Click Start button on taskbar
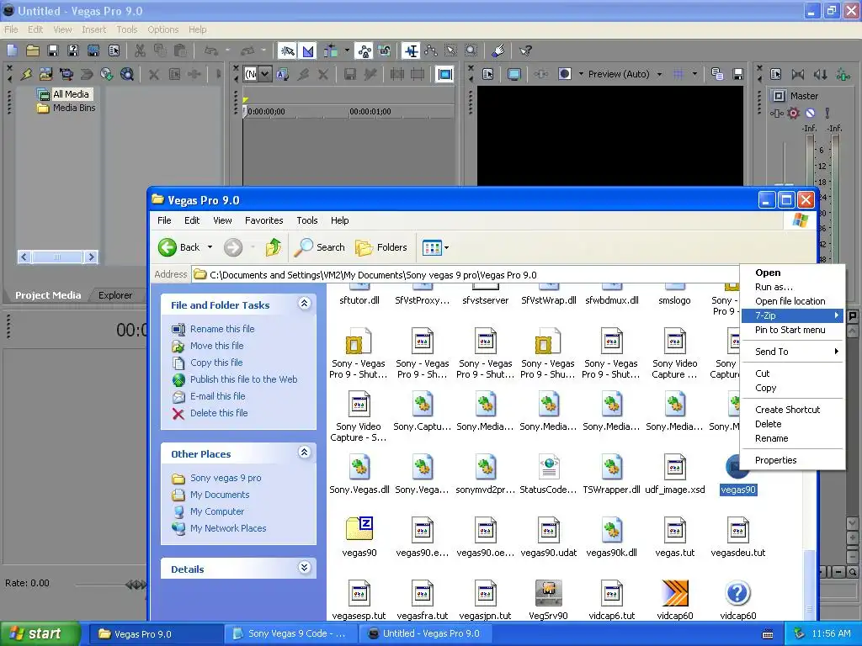The image size is (862, 646). 39,634
